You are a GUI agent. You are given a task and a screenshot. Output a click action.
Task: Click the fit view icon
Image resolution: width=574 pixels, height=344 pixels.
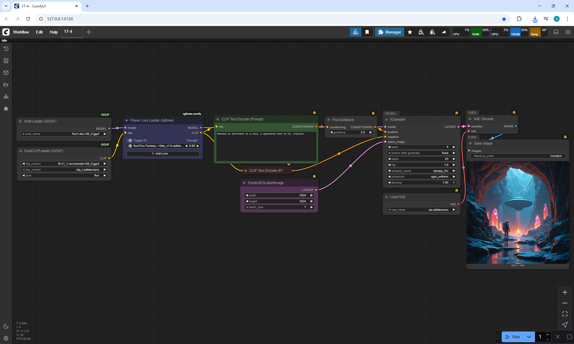click(x=565, y=314)
